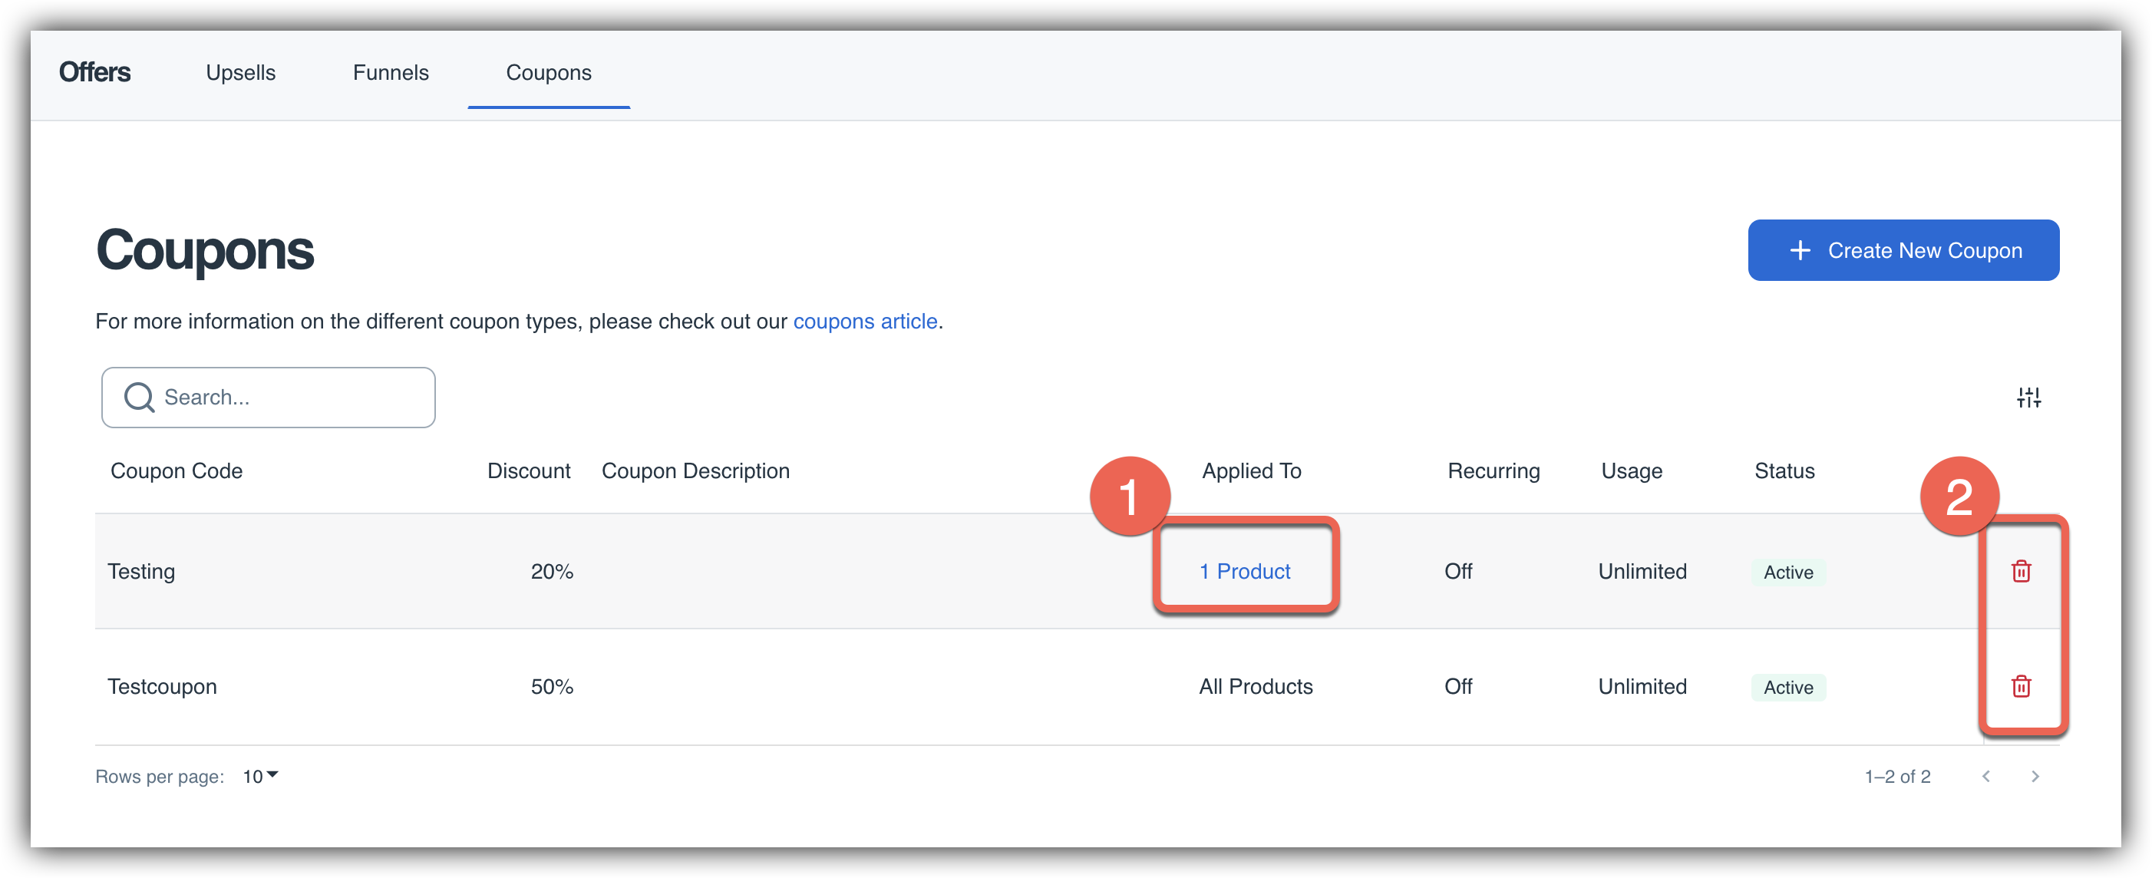Go to previous page arrow
The height and width of the screenshot is (878, 2152).
[x=1985, y=776]
